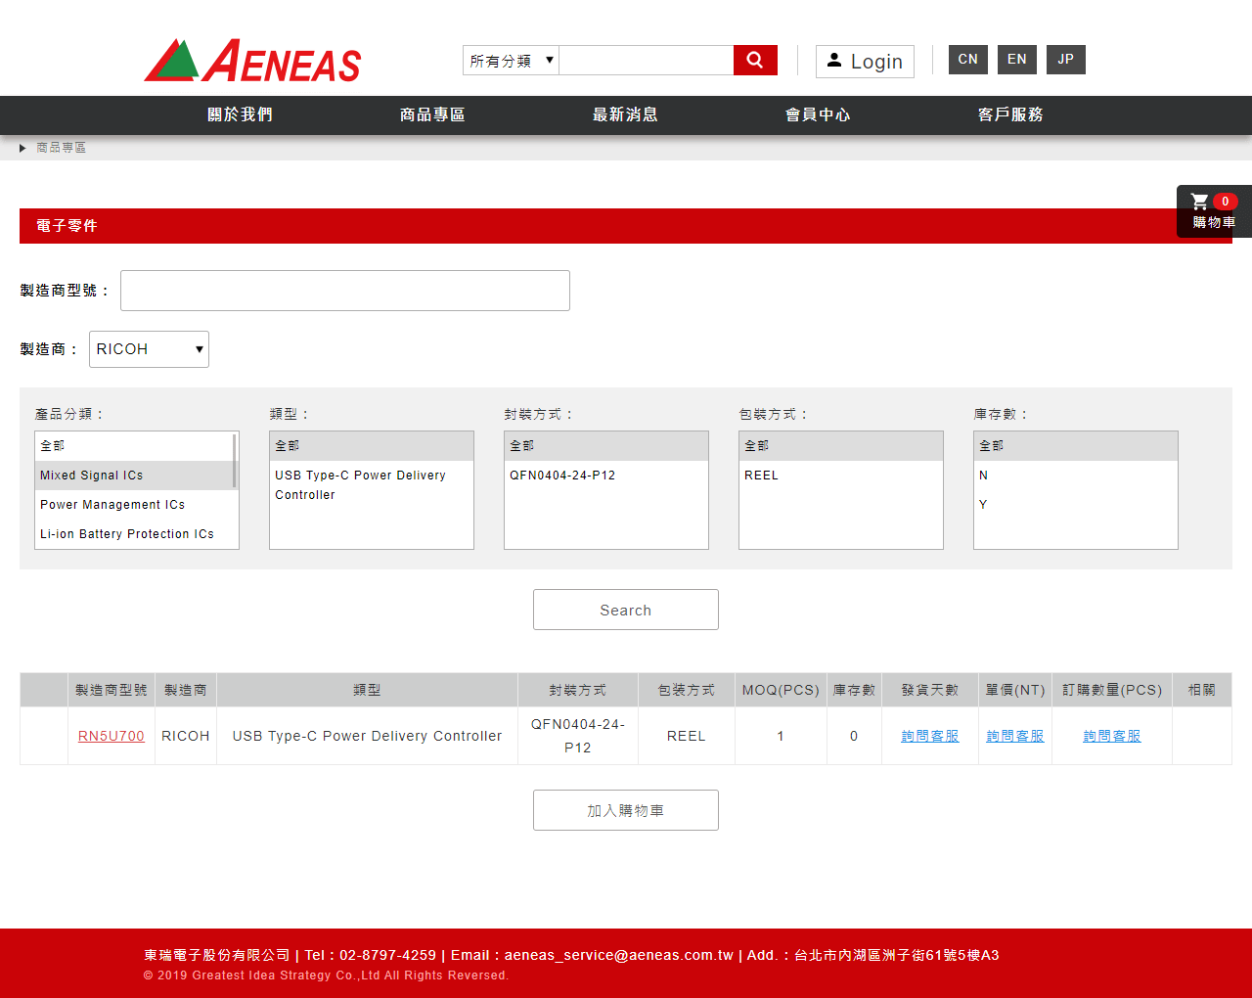Switch language to EN
Screen dimensions: 1252x998
[1017, 60]
